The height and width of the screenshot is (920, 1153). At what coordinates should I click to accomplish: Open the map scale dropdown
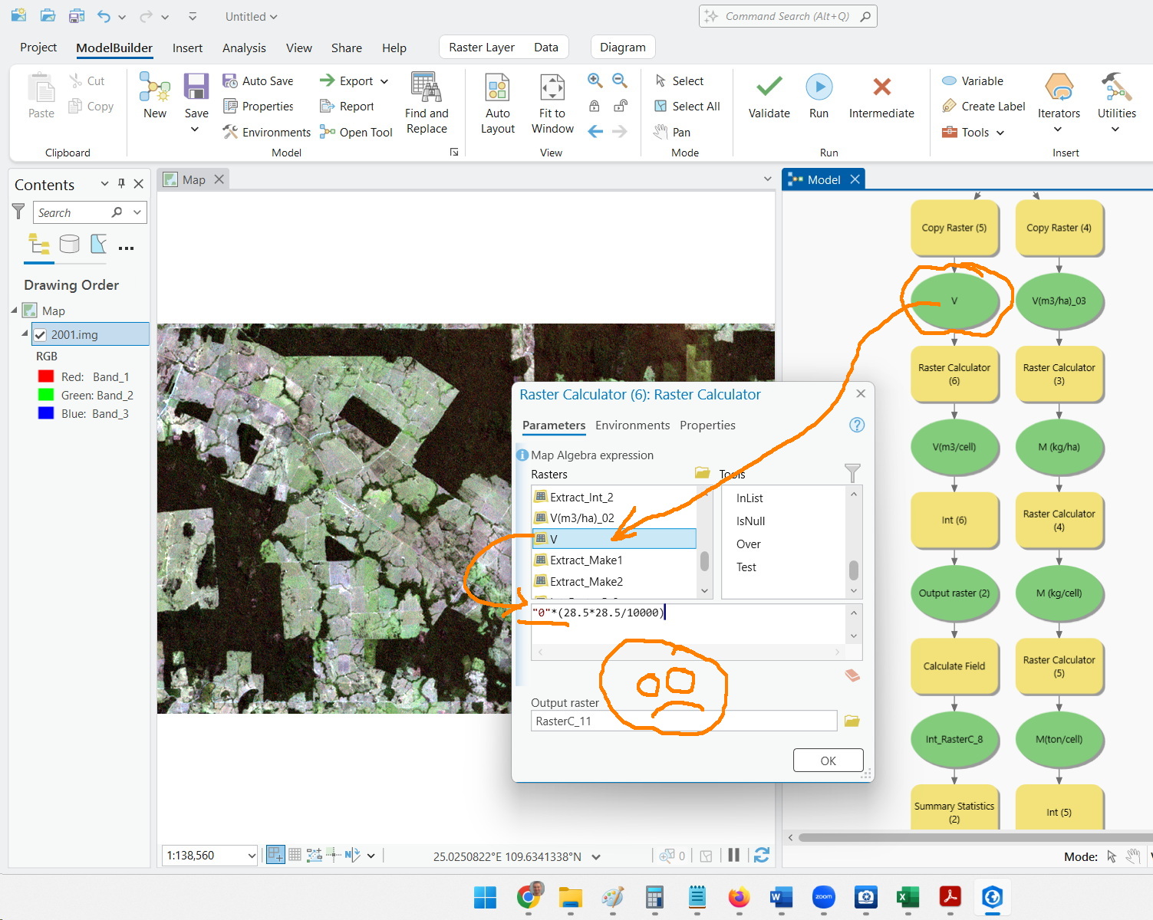251,856
